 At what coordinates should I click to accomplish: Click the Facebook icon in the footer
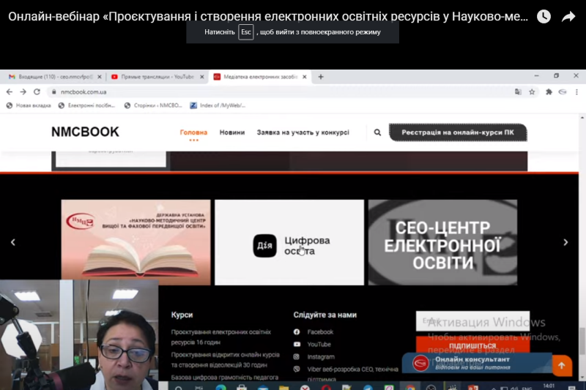point(297,331)
